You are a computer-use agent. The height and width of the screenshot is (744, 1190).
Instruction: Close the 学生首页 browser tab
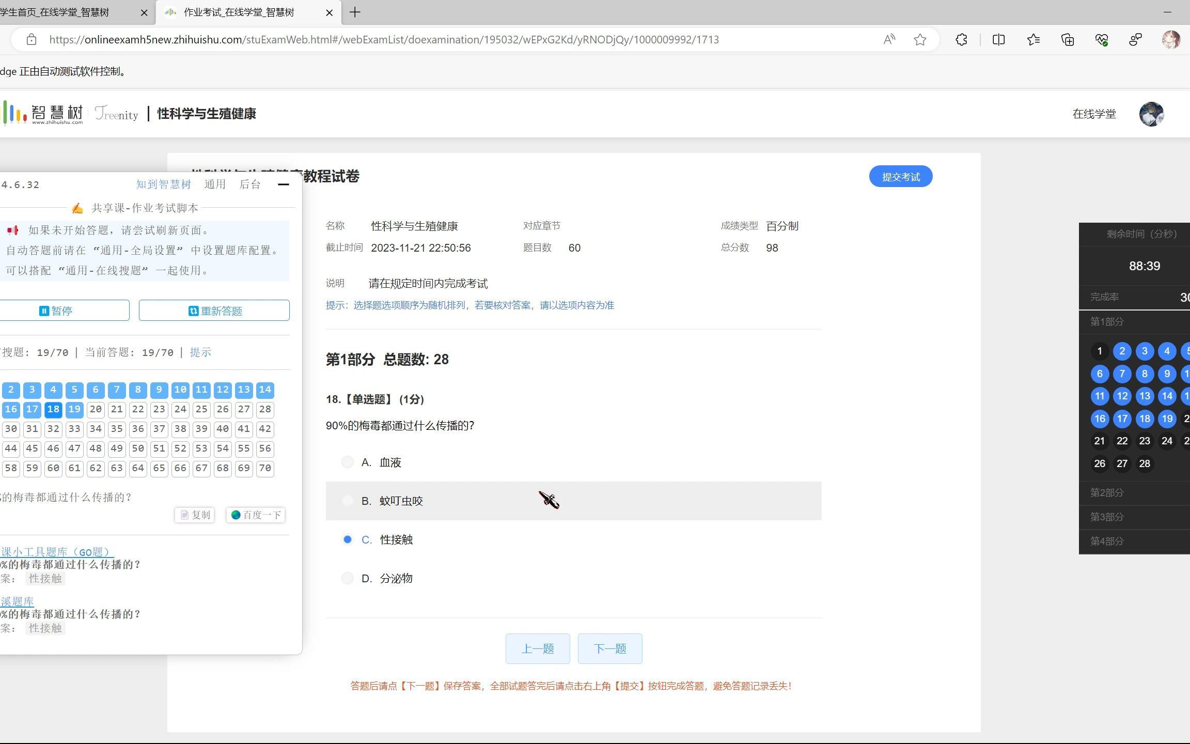(144, 13)
